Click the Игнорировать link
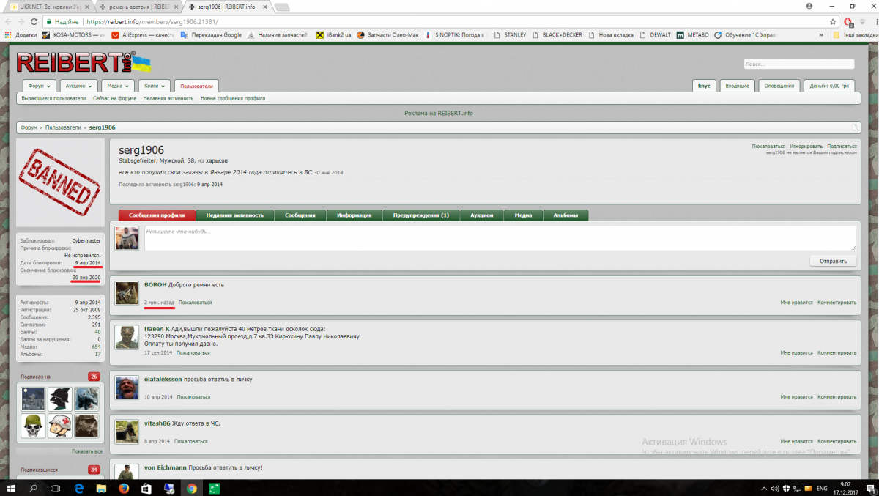Image resolution: width=879 pixels, height=496 pixels. 806,146
